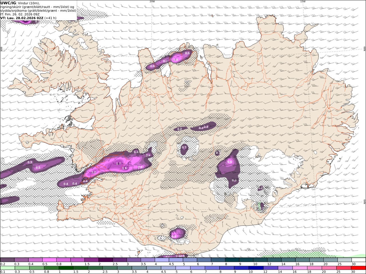This screenshot has width=366, height=274.
Task: Pick the deep navy 10–12 rain scale swatch
Action: pyautogui.click(x=256, y=268)
